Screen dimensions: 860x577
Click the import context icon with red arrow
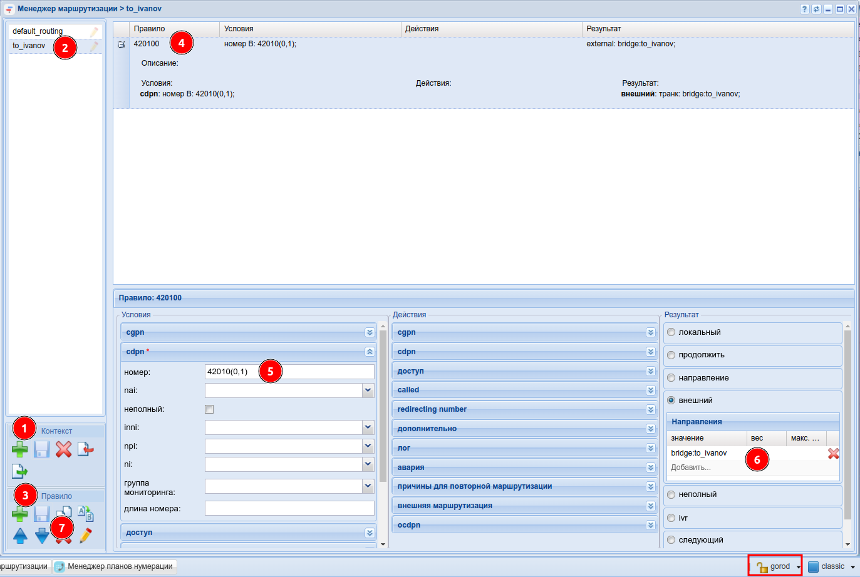[86, 449]
